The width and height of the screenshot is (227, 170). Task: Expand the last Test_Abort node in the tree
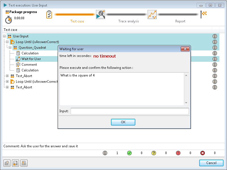coord(7,87)
